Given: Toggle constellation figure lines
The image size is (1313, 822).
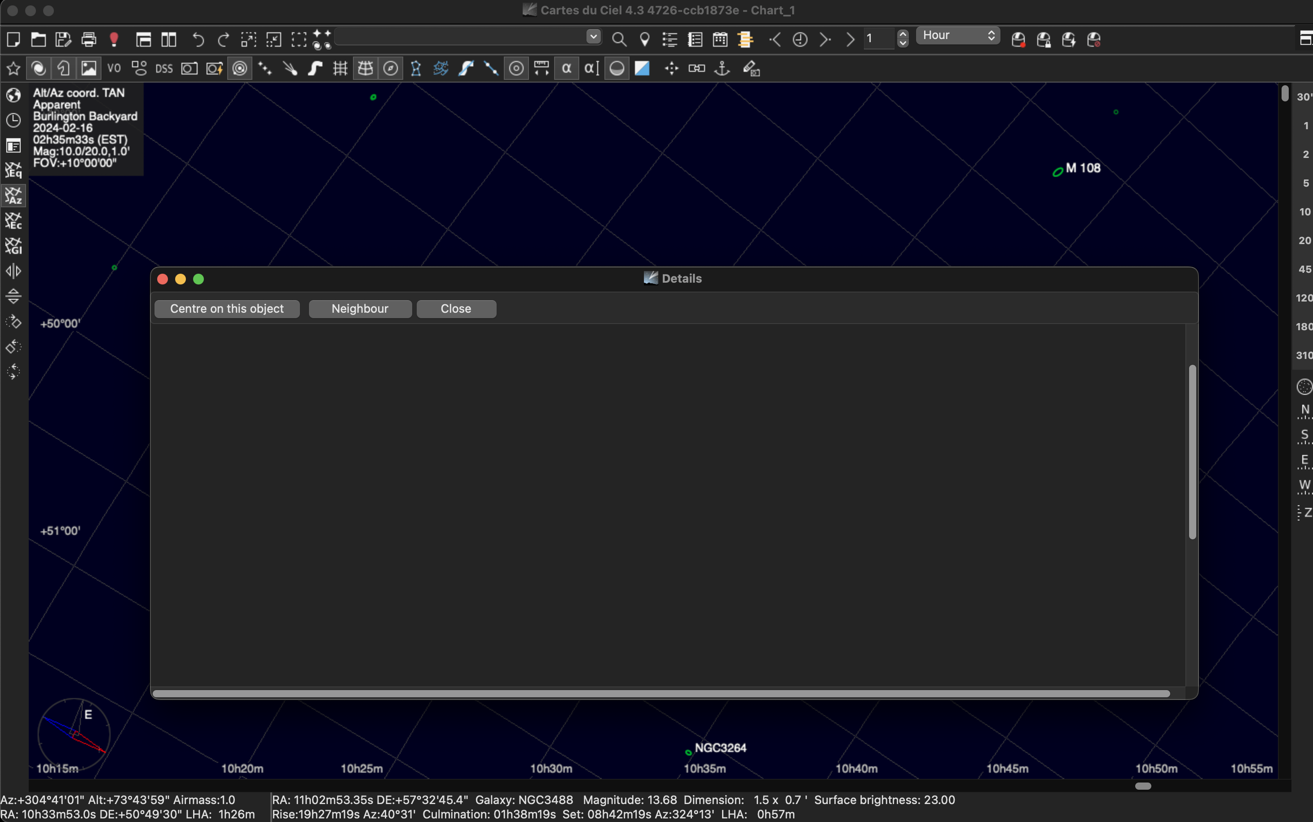Looking at the screenshot, I should click(x=415, y=69).
